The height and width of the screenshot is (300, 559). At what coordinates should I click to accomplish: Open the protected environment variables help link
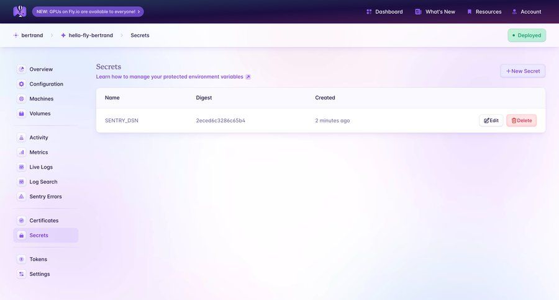[170, 76]
